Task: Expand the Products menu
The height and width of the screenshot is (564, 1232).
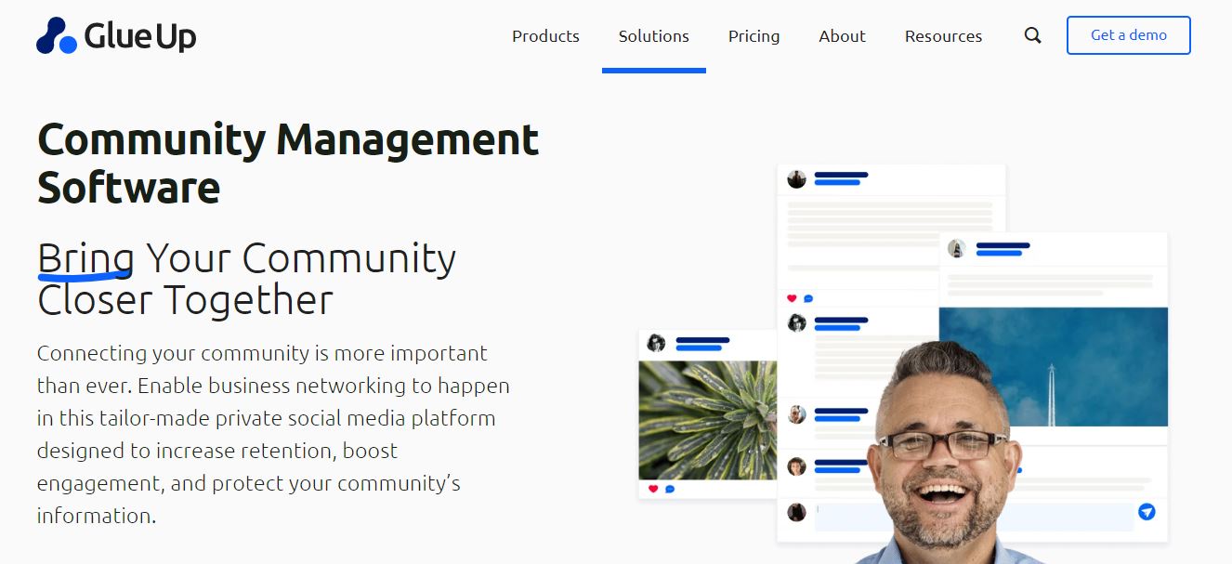Action: point(545,36)
